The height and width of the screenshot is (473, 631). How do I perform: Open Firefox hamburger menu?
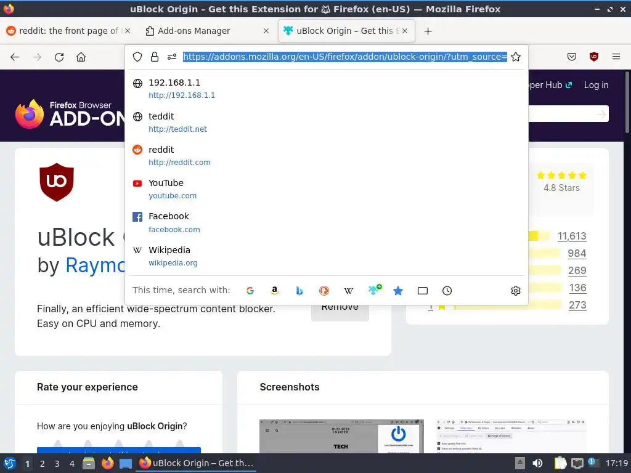(x=616, y=57)
